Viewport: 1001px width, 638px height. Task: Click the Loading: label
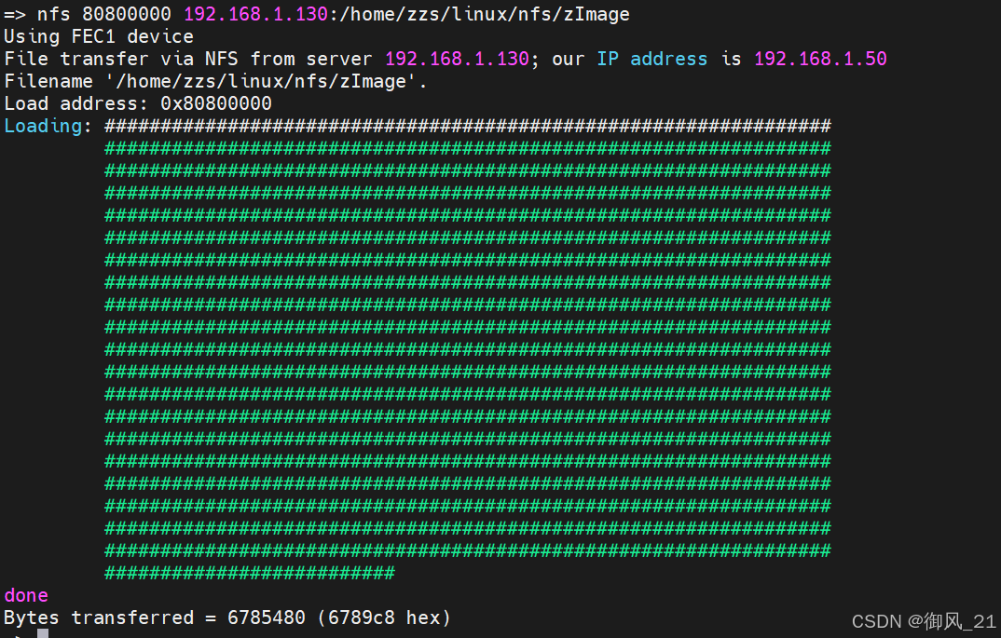(45, 126)
